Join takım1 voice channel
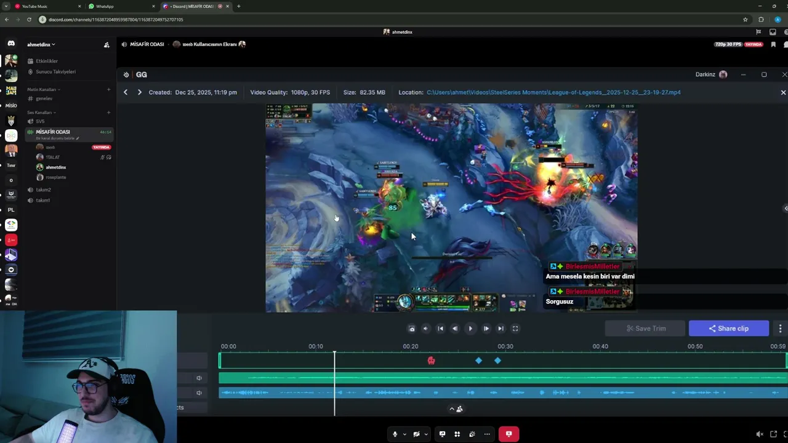 (43, 201)
